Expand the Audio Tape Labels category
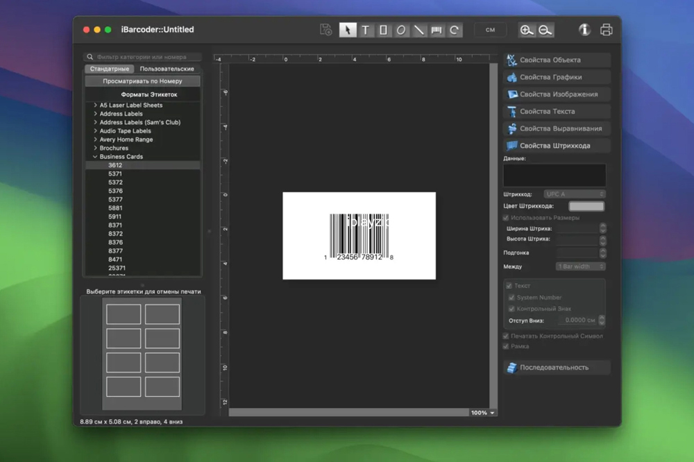The height and width of the screenshot is (462, 694). coord(95,131)
